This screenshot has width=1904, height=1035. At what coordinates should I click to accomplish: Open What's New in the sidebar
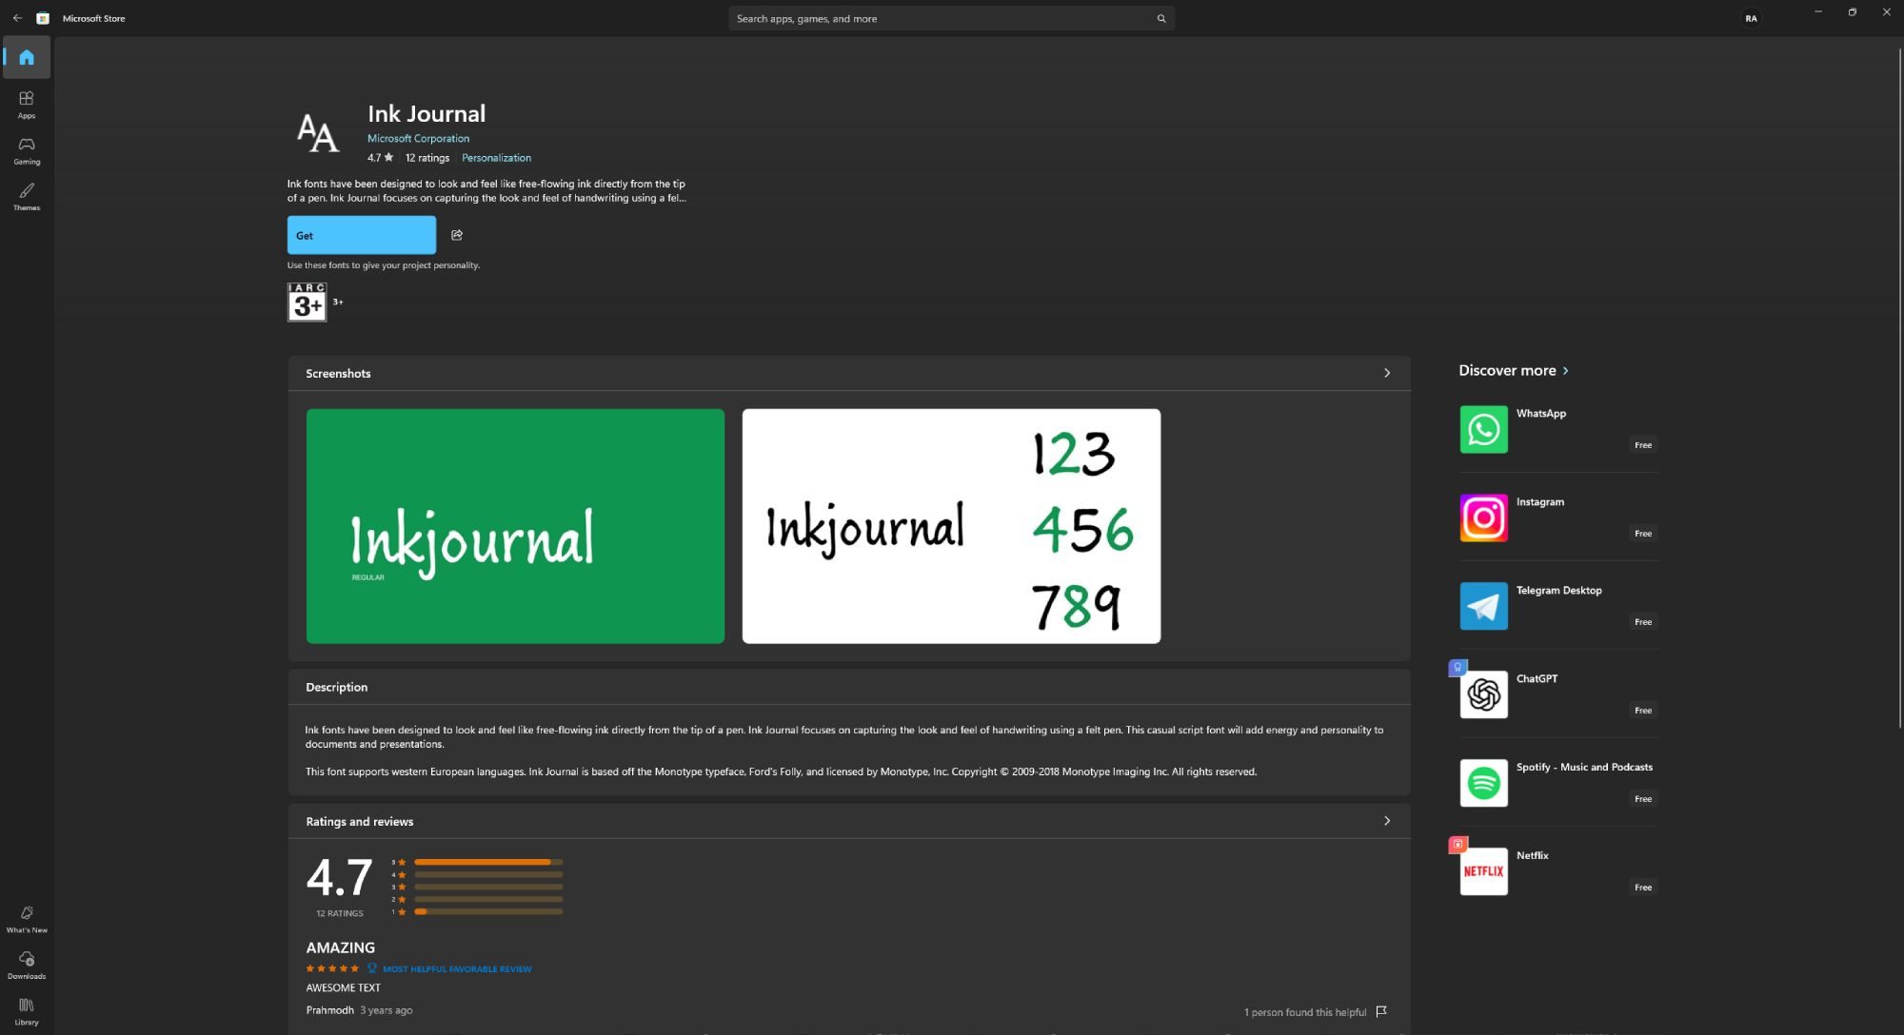coord(27,919)
